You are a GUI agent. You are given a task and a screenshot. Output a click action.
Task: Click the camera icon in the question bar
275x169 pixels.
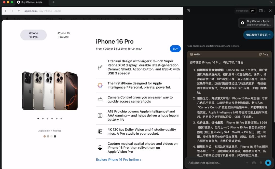(253, 163)
